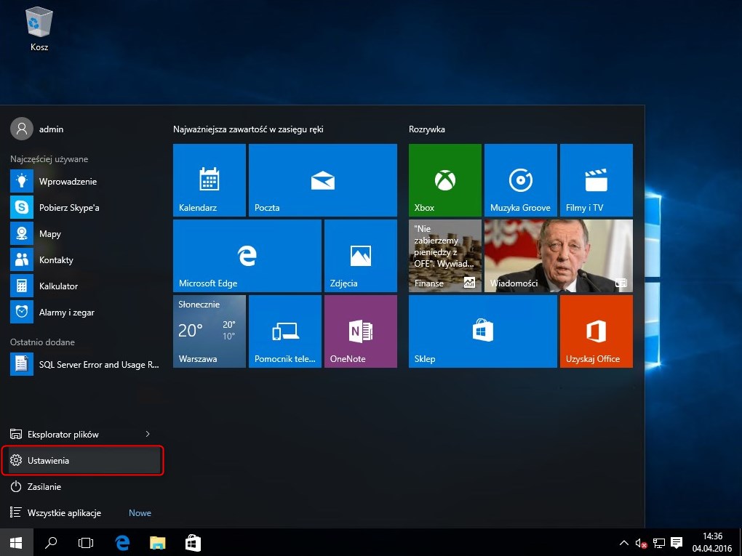
Task: Open the OneNote tile
Action: click(360, 331)
